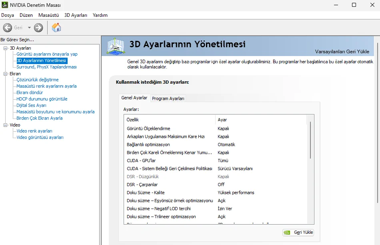Open Video renk ayarları
380x245 pixels.
34,131
